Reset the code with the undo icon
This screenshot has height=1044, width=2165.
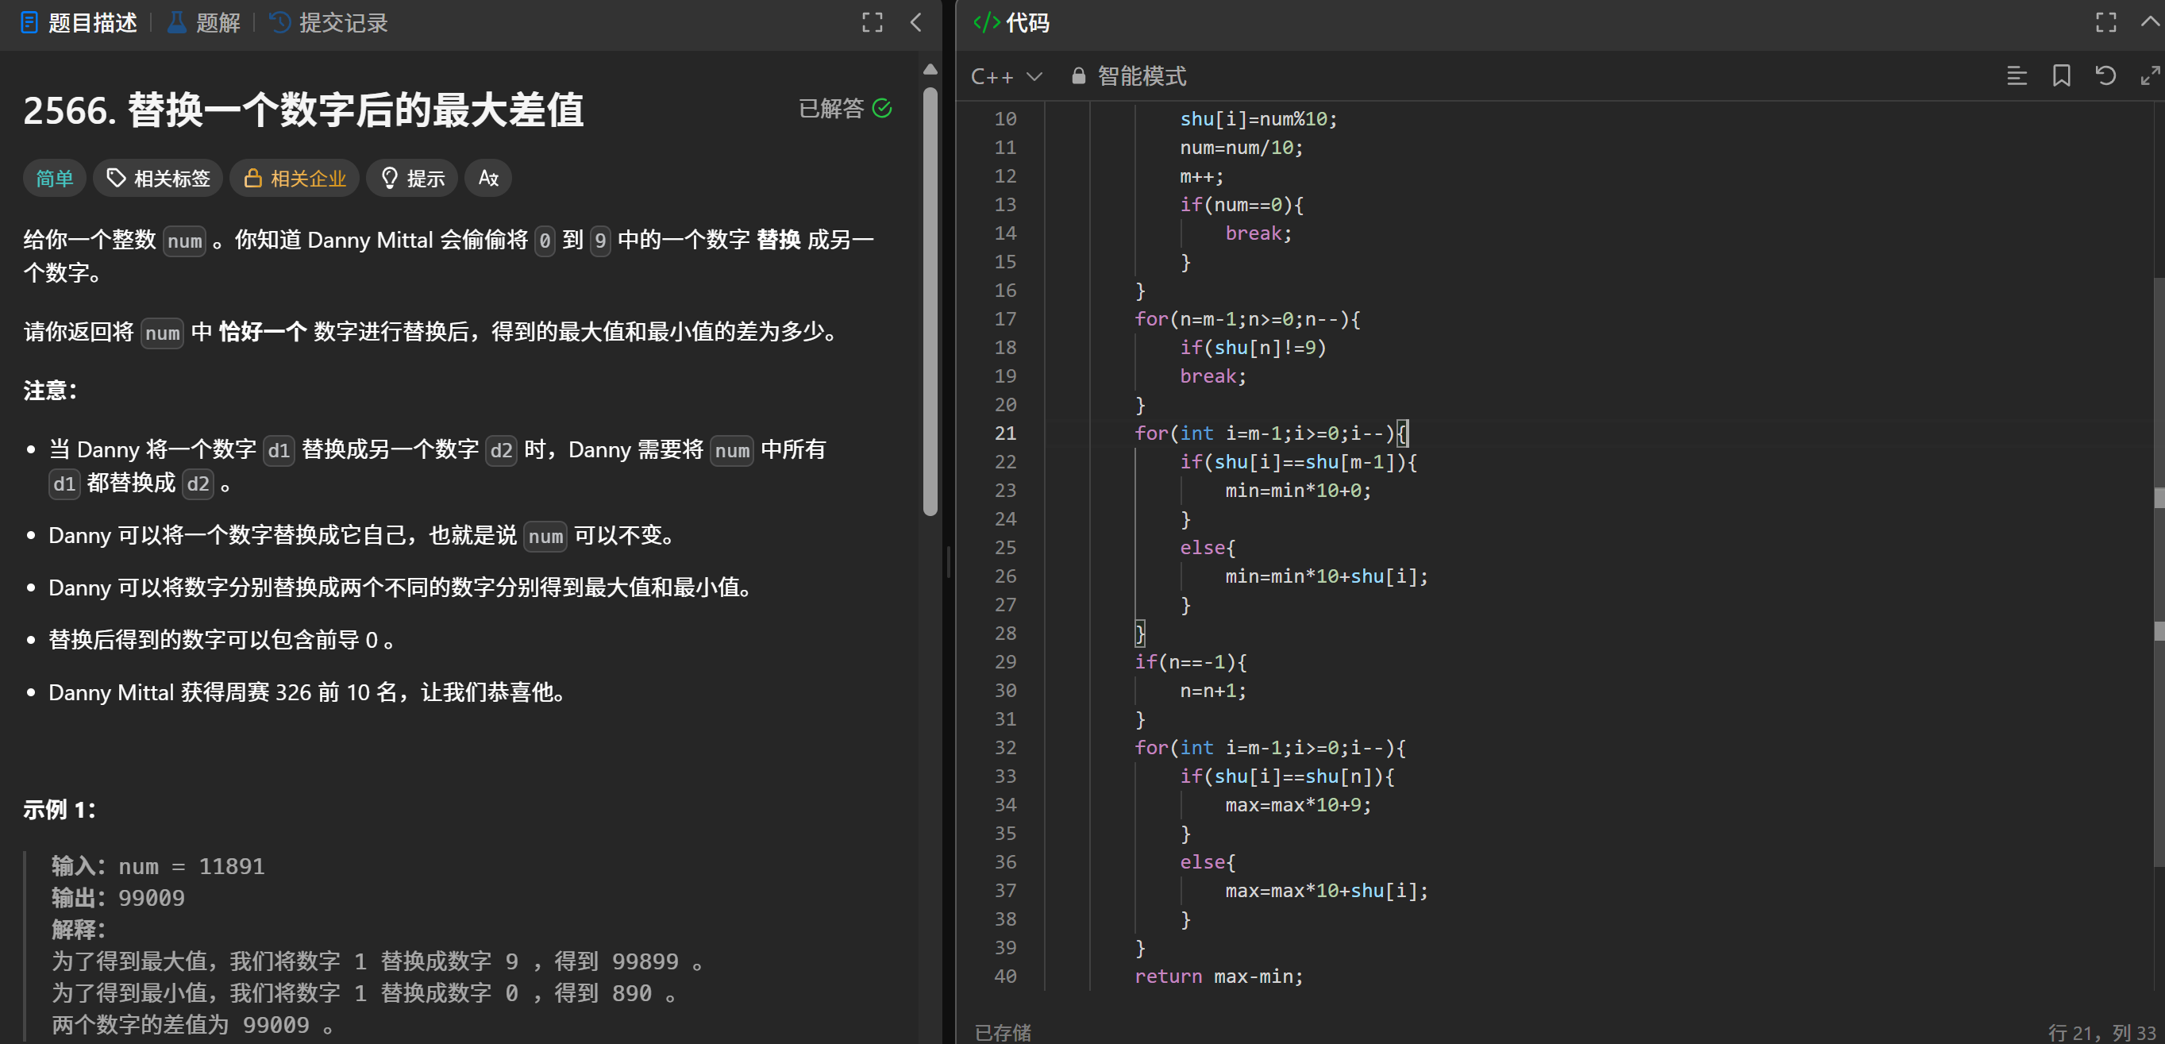click(x=2105, y=75)
